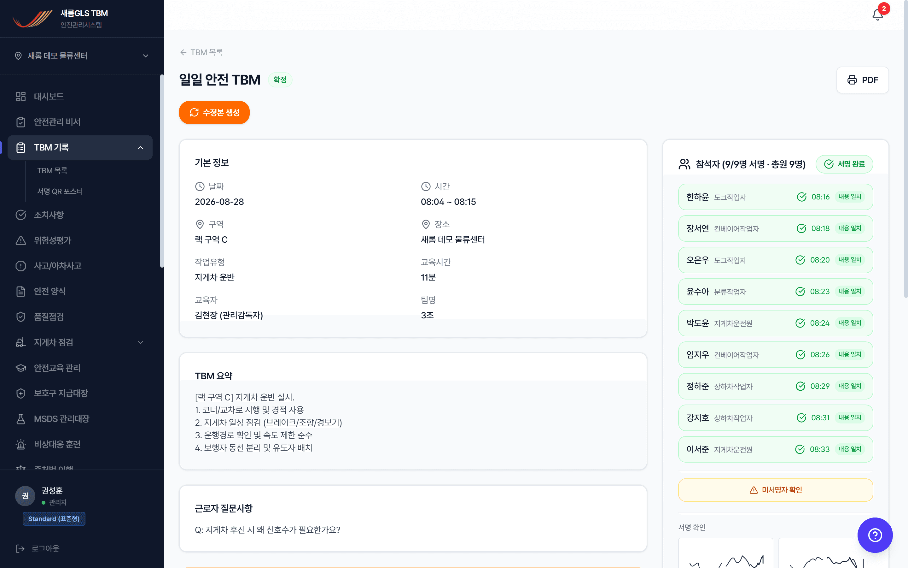
Task: Click the 권성훈 user avatar
Action: pos(25,496)
